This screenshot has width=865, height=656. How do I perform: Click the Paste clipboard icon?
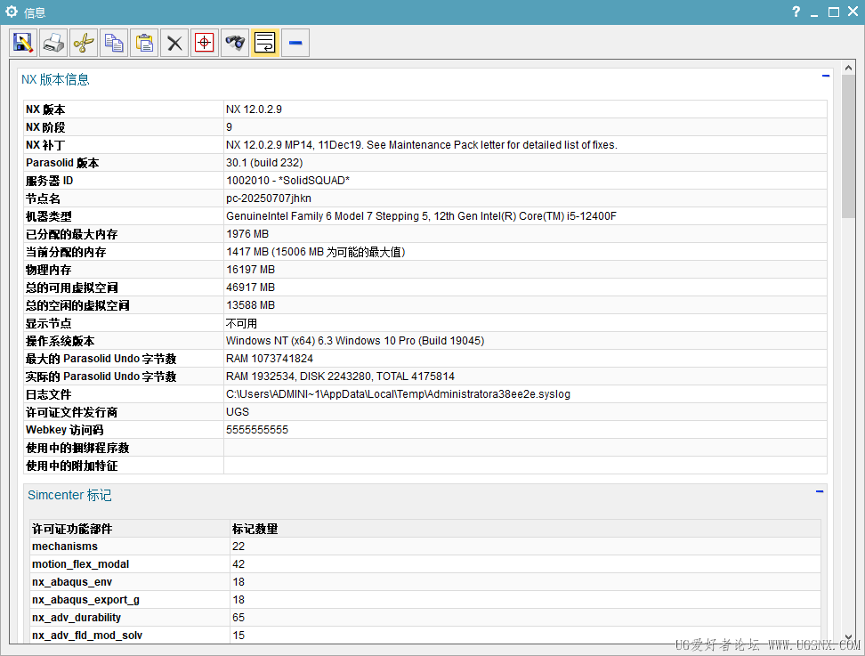(x=144, y=43)
